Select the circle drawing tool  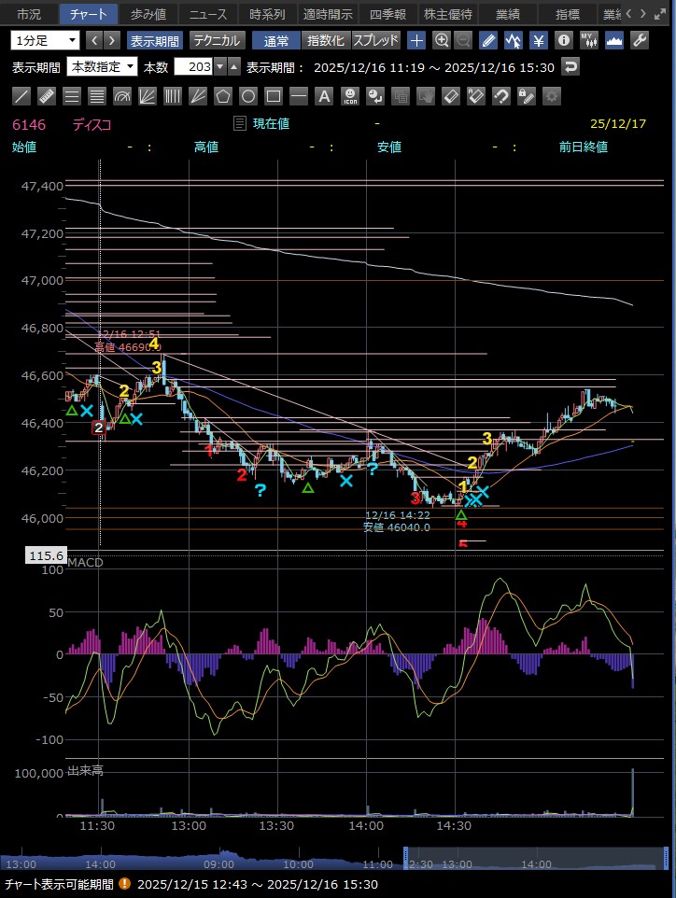pos(248,96)
